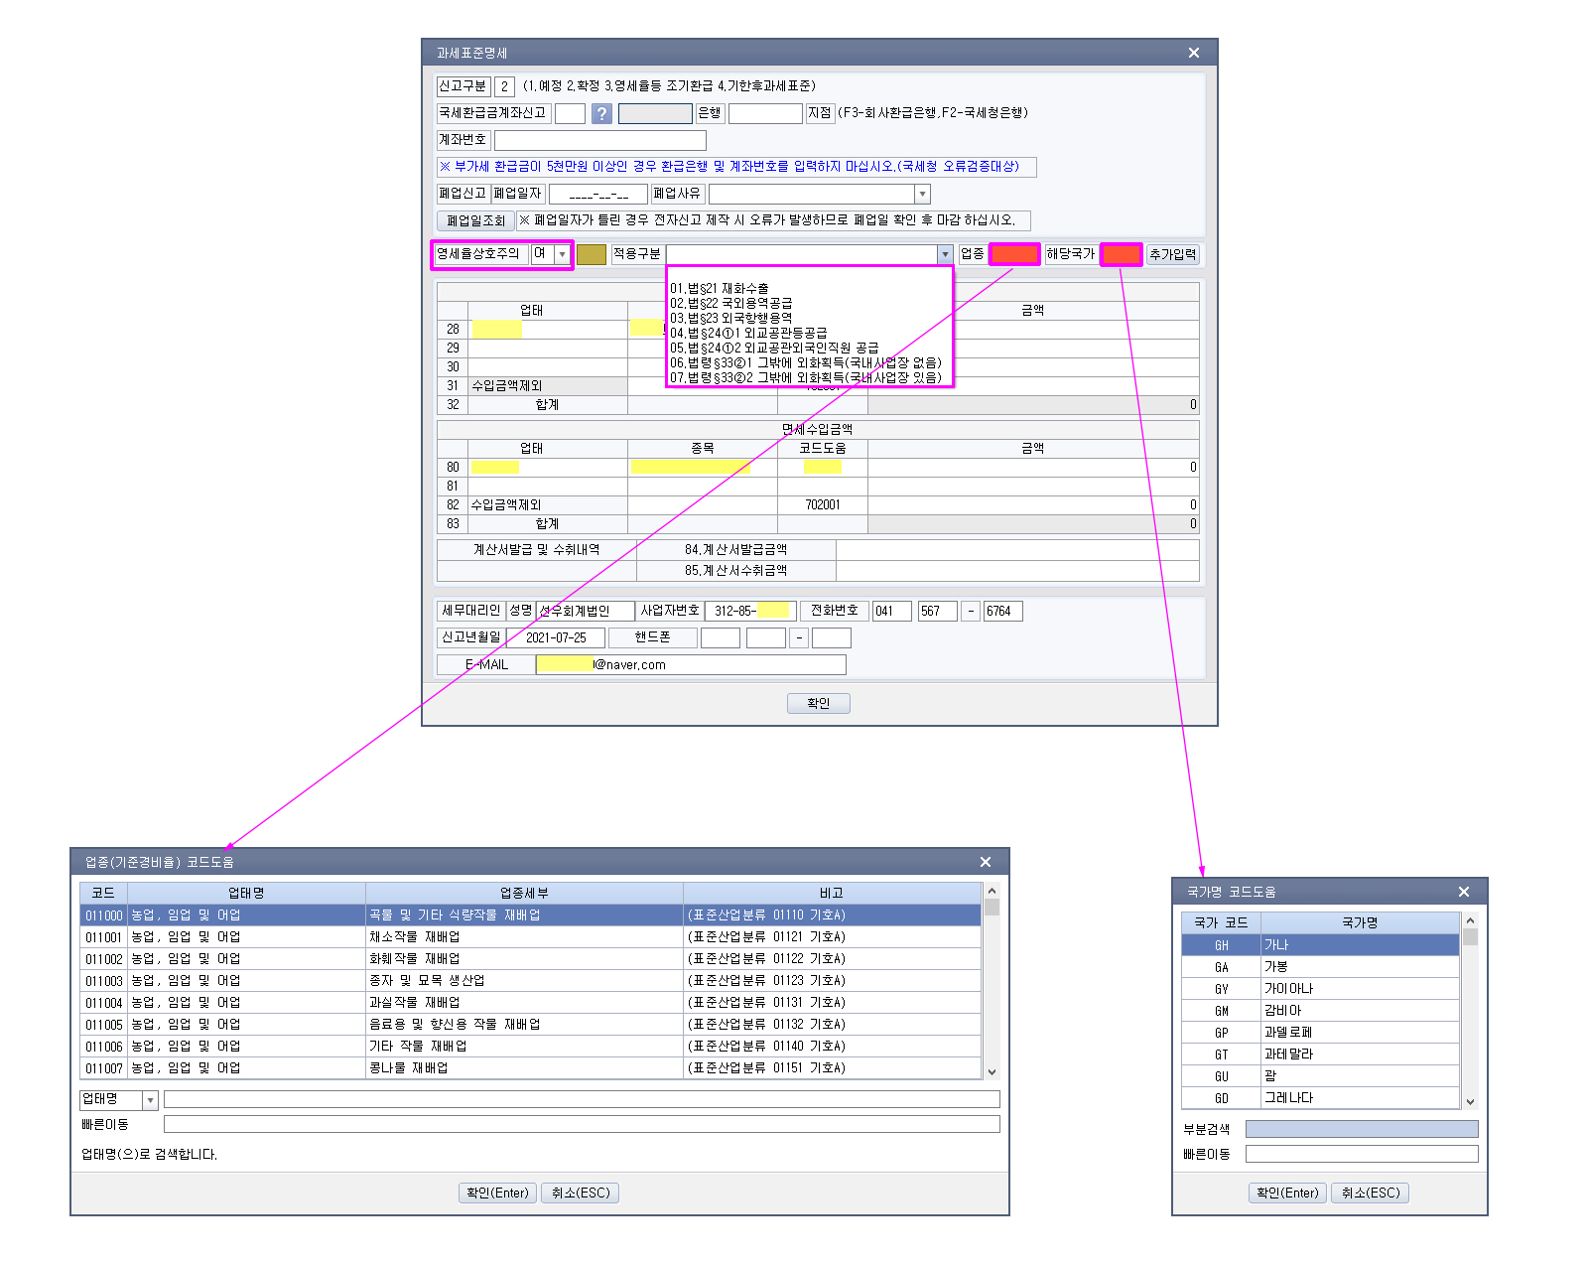Click the 추가입력 button
1588x1265 pixels.
(1172, 254)
